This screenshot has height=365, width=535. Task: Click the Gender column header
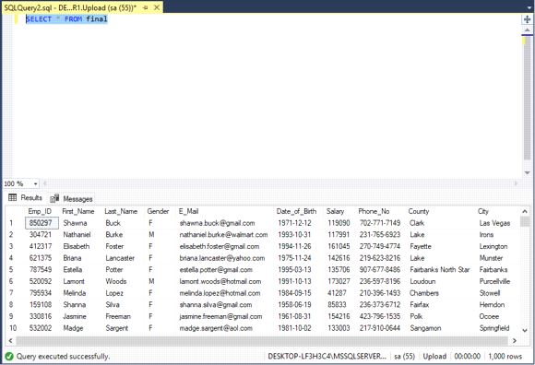[158, 211]
